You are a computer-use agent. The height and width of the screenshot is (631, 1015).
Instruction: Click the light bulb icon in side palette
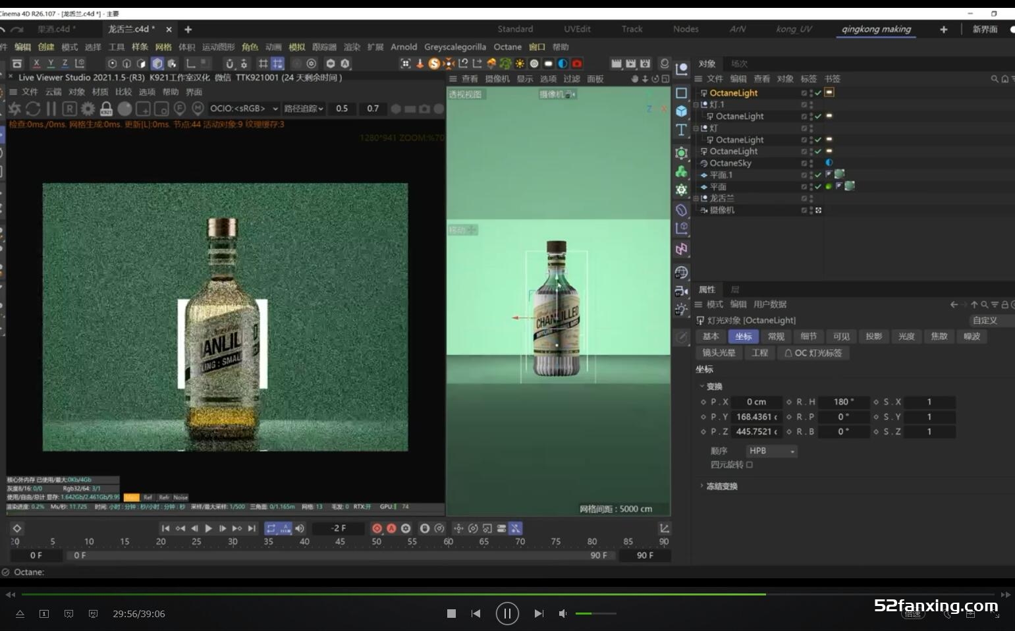[x=682, y=309]
